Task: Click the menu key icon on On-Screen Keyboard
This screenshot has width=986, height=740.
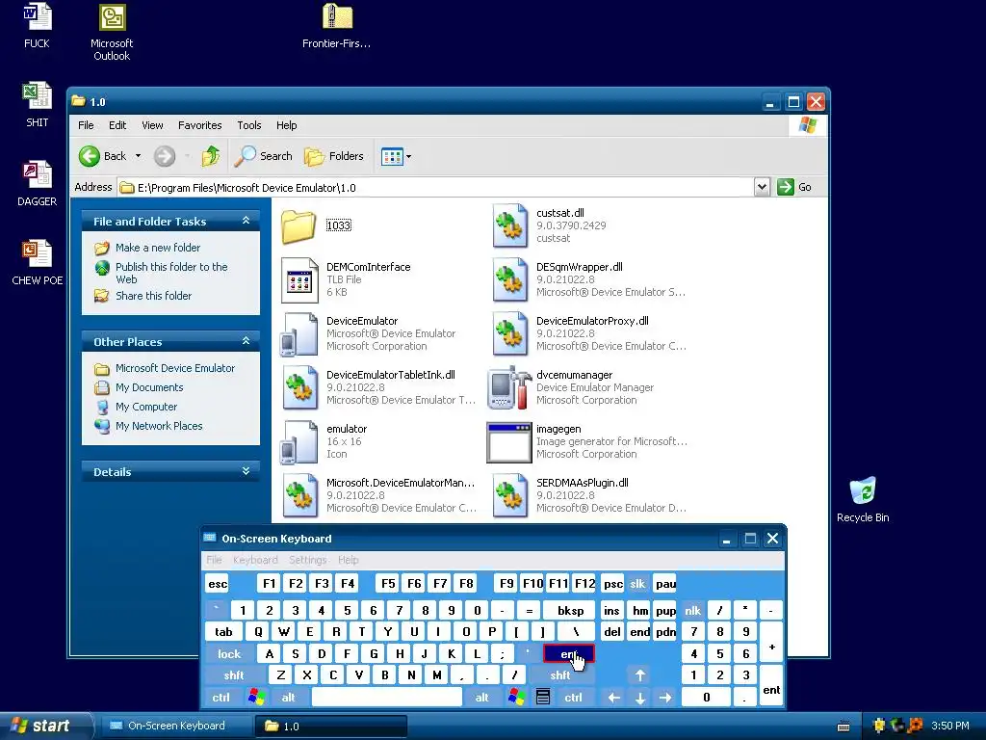Action: coord(543,697)
